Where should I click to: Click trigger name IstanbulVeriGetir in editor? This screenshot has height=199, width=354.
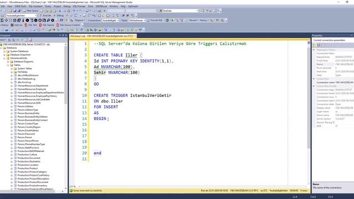click(x=150, y=96)
